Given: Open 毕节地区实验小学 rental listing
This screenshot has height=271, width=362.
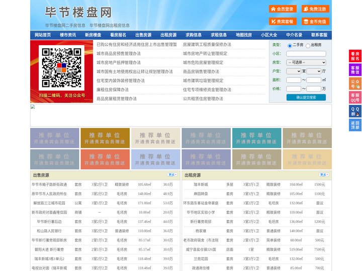Looking at the screenshot, I should [201, 212].
